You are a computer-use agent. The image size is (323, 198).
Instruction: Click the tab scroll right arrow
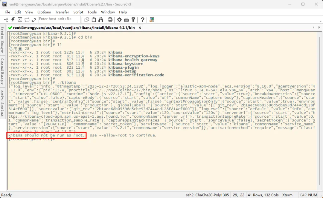tap(319, 27)
